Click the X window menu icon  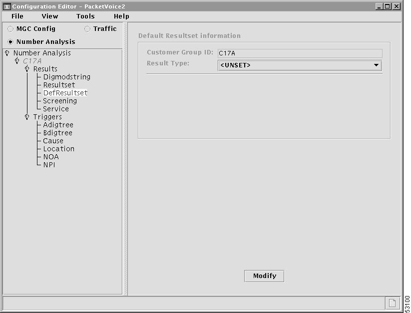(x=7, y=6)
